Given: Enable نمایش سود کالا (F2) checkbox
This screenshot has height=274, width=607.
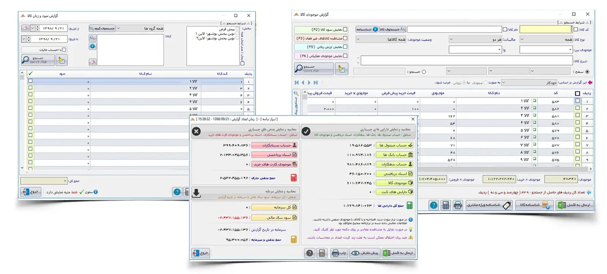Looking at the screenshot, I should coord(345,29).
